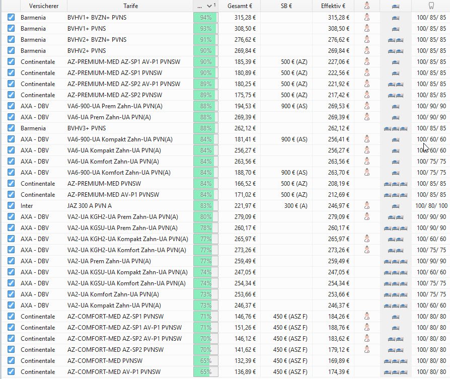Image resolution: width=450 pixels, height=379 pixels.
Task: Sort by the Versicherer column header
Action: pos(44,6)
